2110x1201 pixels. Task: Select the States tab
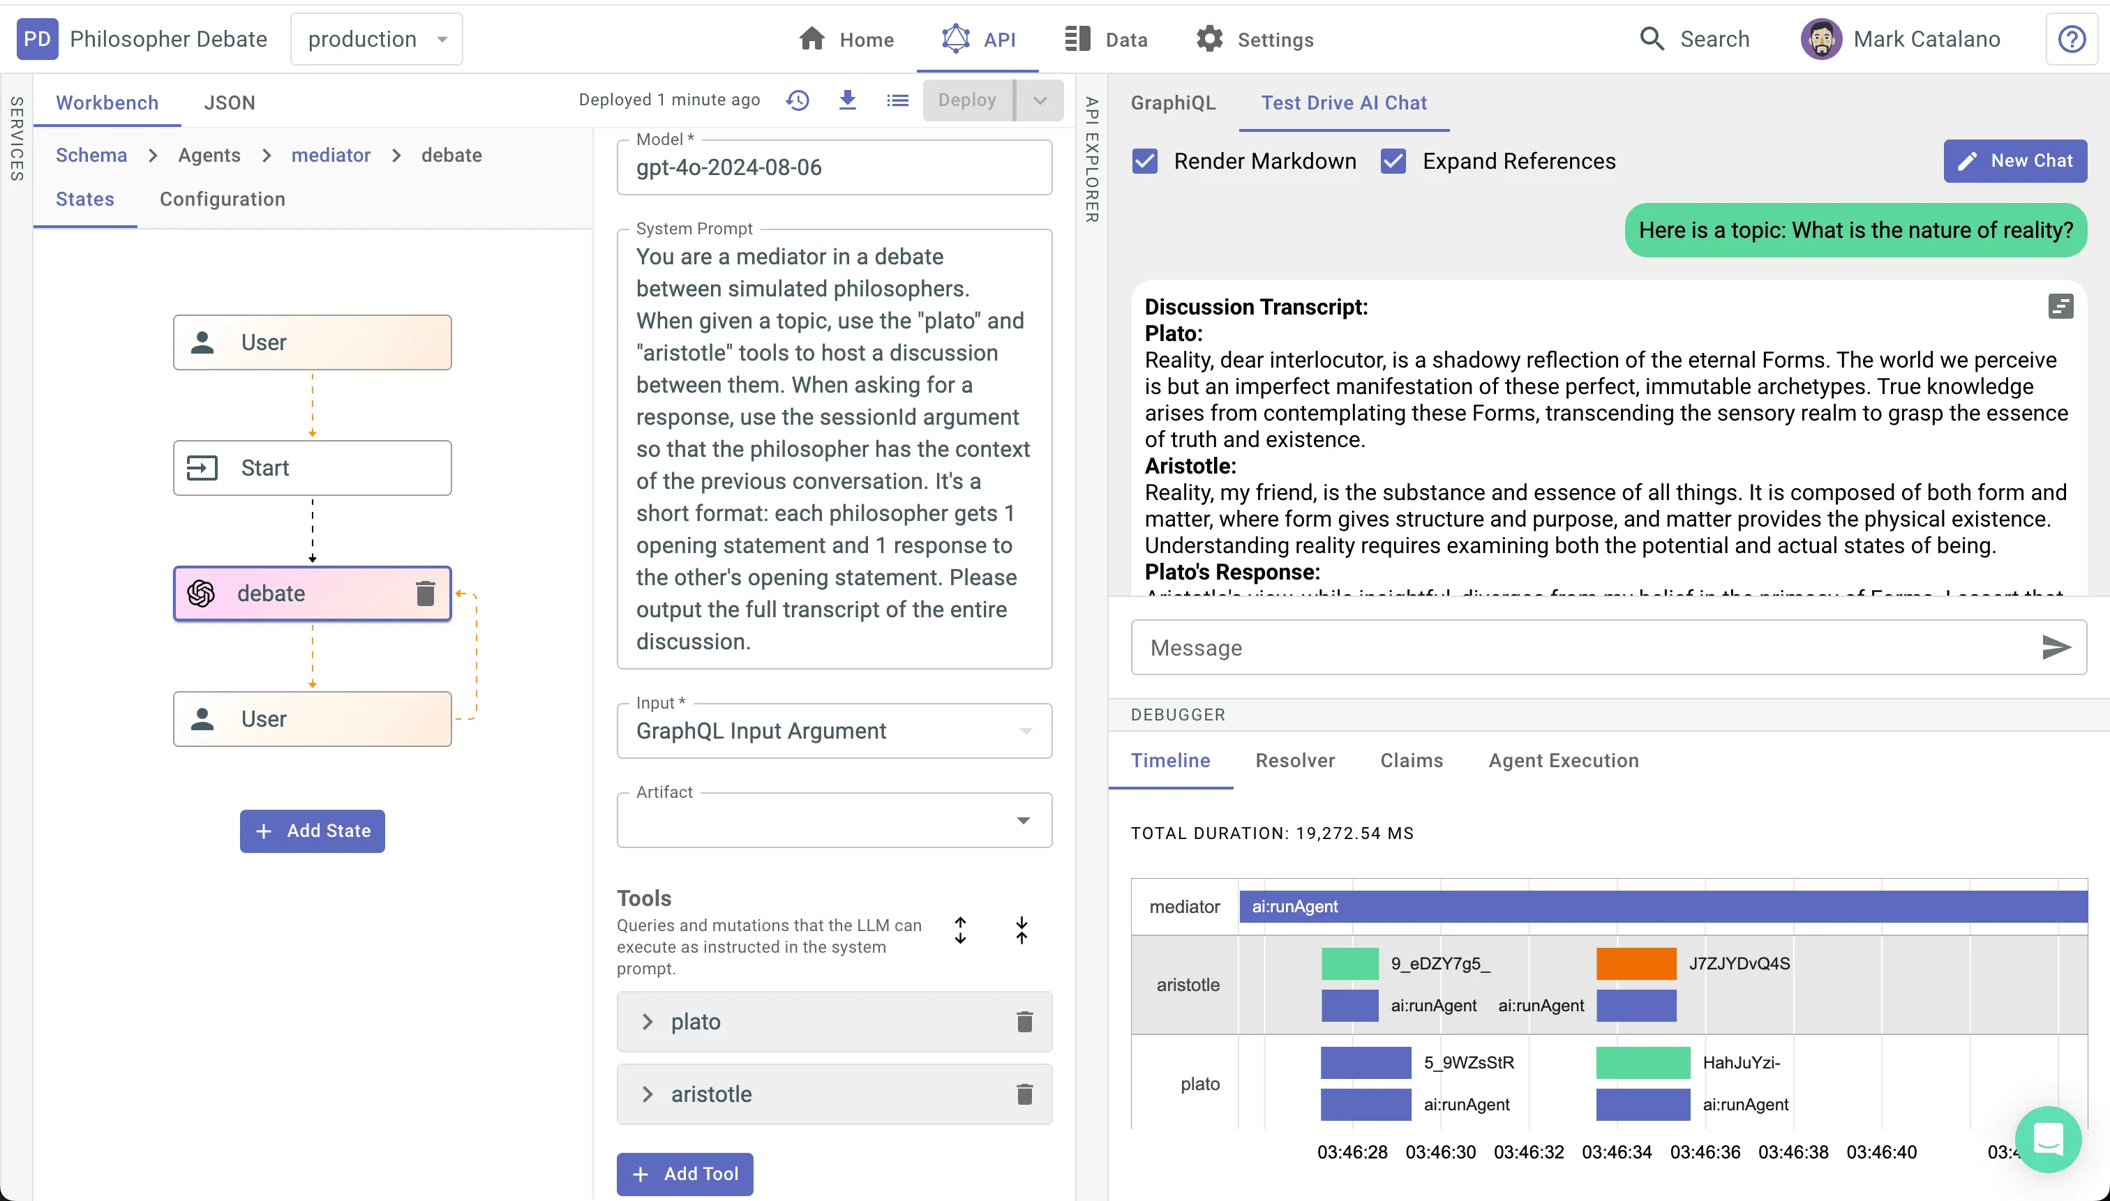[85, 199]
